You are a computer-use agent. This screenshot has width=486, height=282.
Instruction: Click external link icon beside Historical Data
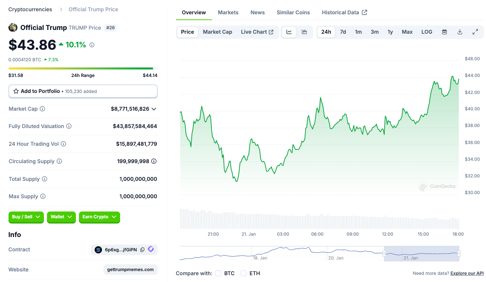coord(364,12)
